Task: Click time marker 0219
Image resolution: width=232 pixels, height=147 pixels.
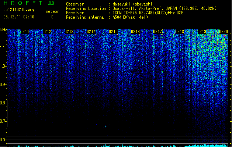Action: pos(202,32)
